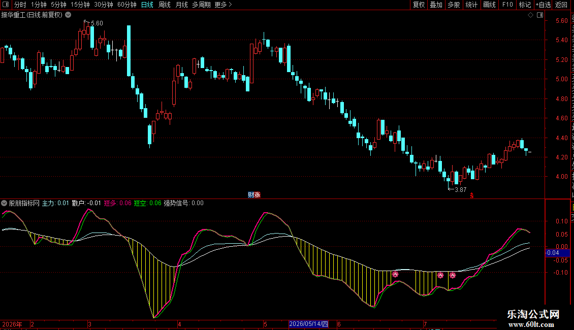Open the 复权 adjustment menu
The height and width of the screenshot is (330, 574).
pos(419,5)
